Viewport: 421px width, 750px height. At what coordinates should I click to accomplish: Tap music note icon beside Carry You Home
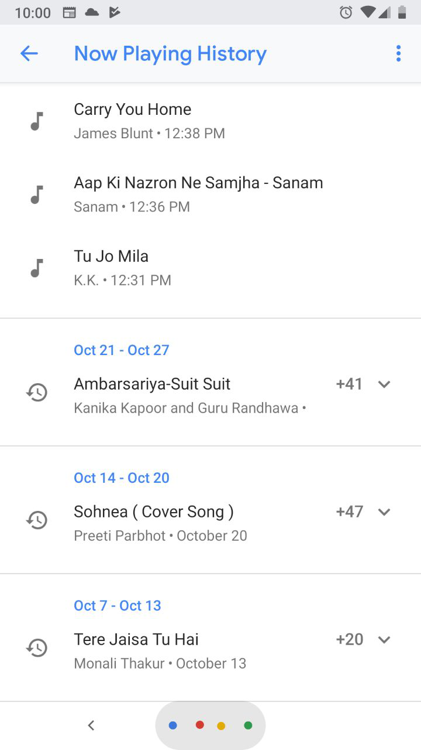pos(37,121)
